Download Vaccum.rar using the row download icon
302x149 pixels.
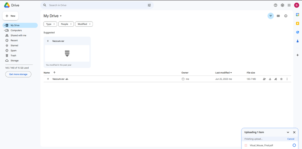[x=270, y=79]
